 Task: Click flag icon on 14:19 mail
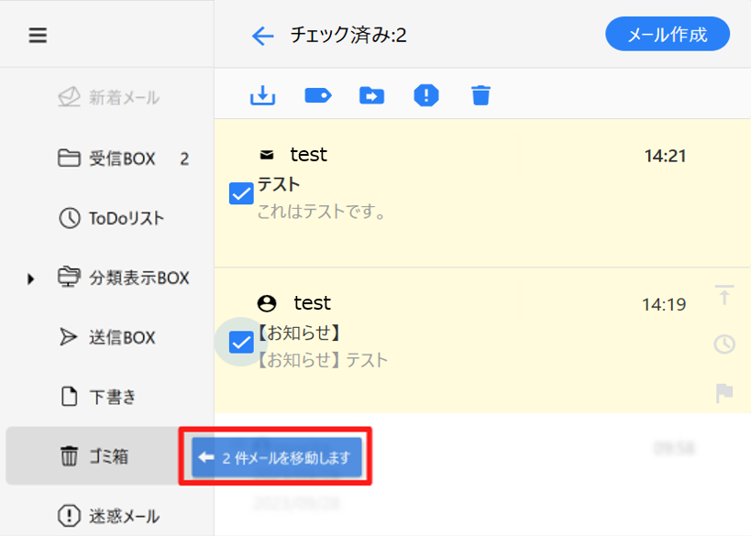coord(724,393)
